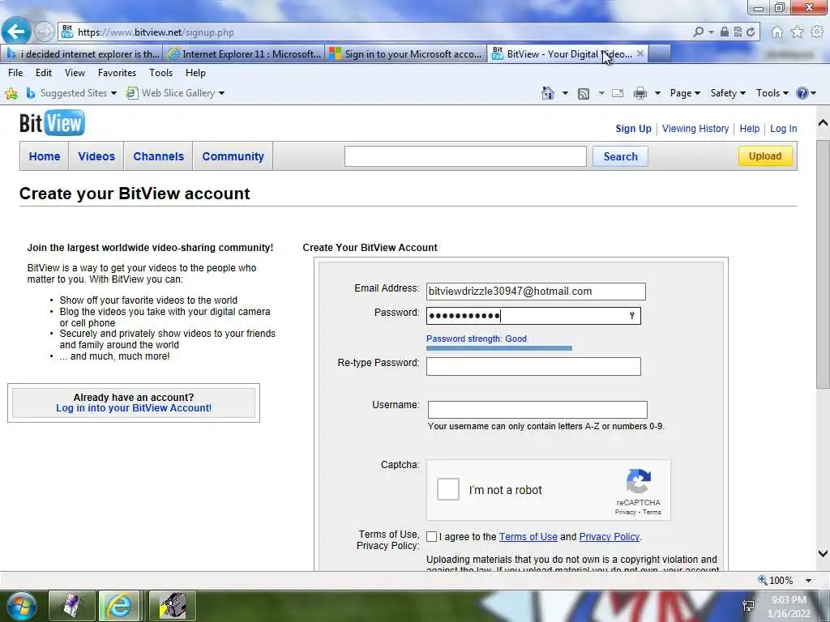Open the Terms of Use link
Viewport: 830px width, 622px height.
[528, 537]
